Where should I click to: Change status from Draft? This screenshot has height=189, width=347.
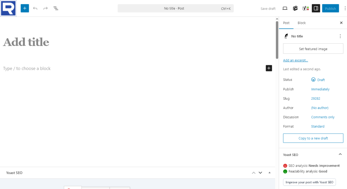318,80
